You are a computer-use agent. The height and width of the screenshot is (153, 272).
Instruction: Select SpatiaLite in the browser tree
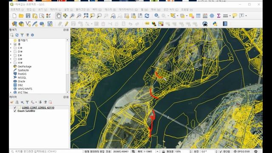(23, 70)
